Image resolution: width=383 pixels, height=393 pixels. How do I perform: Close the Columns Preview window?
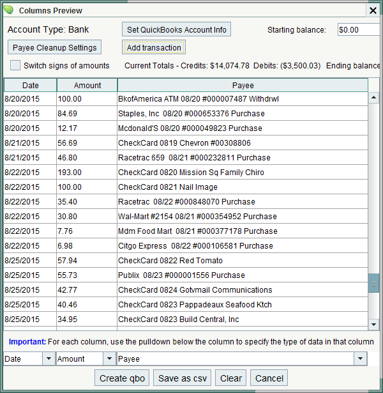click(373, 10)
